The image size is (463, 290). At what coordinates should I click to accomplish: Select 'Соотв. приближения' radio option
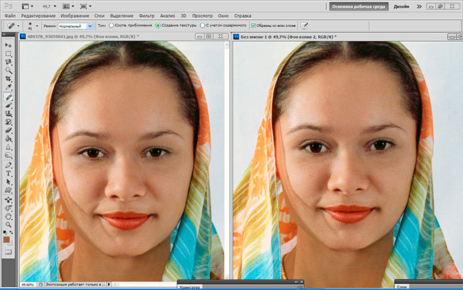[111, 26]
